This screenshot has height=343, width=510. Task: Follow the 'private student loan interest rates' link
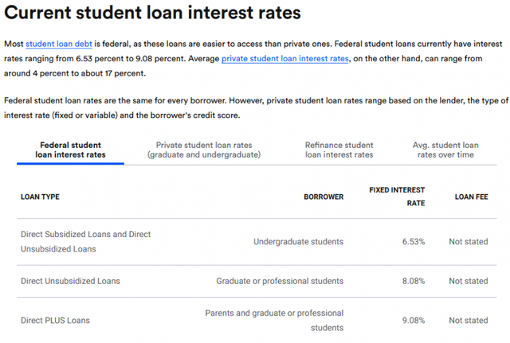tap(285, 59)
